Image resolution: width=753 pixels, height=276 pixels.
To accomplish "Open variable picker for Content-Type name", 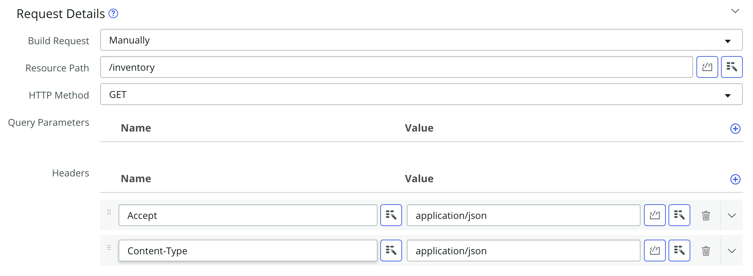I will click(391, 251).
